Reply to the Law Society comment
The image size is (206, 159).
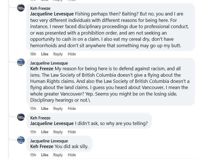click(58, 108)
